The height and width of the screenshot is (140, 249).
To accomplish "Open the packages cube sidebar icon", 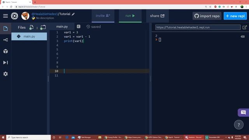I will click(x=5, y=51).
